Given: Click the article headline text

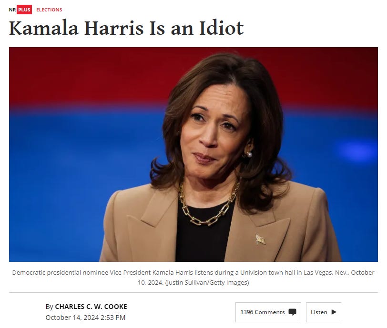Looking at the screenshot, I should pyautogui.click(x=126, y=28).
